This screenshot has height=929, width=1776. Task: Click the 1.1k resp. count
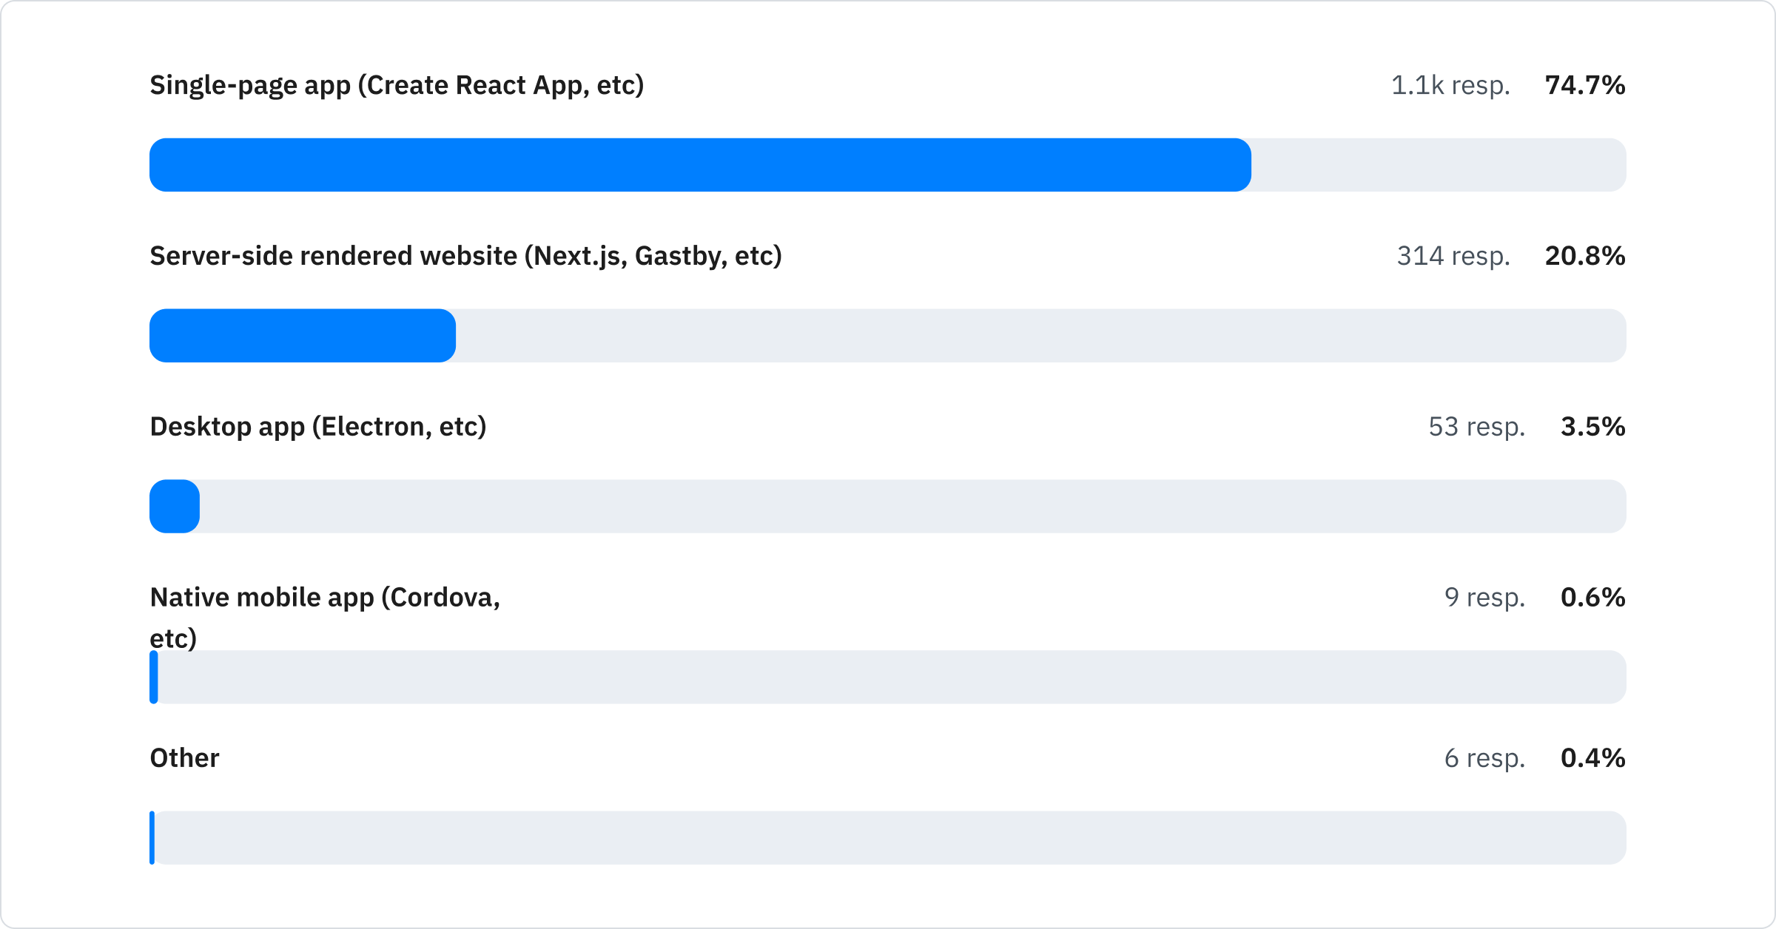pos(1450,86)
